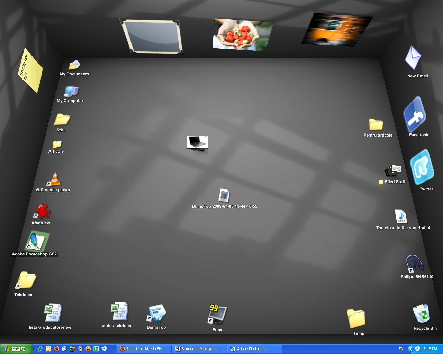Screen dimensions: 443x354
Task: Open uTorrent from the quick launch bar
Action: [96, 349]
